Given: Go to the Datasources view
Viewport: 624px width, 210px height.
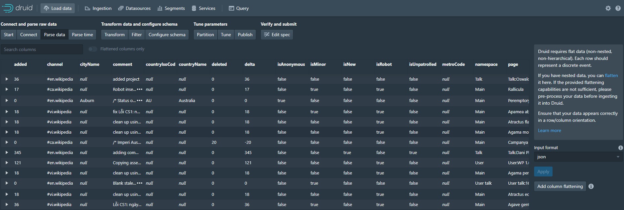Looking at the screenshot, I should coord(134,8).
